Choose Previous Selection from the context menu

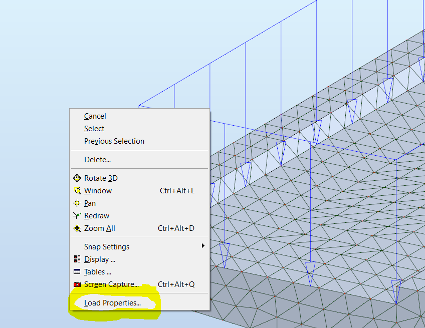(114, 141)
